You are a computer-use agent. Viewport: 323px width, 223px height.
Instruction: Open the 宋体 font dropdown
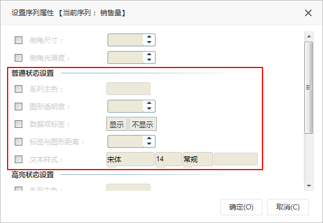[x=130, y=159]
